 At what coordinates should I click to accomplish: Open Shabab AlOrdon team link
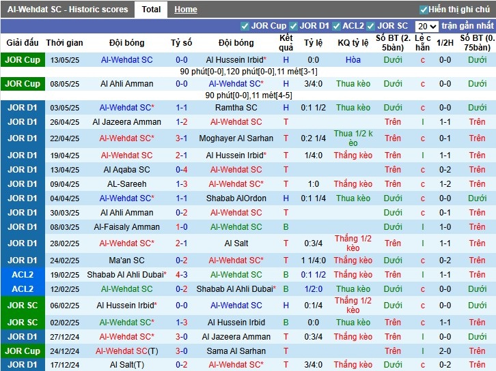(x=236, y=198)
